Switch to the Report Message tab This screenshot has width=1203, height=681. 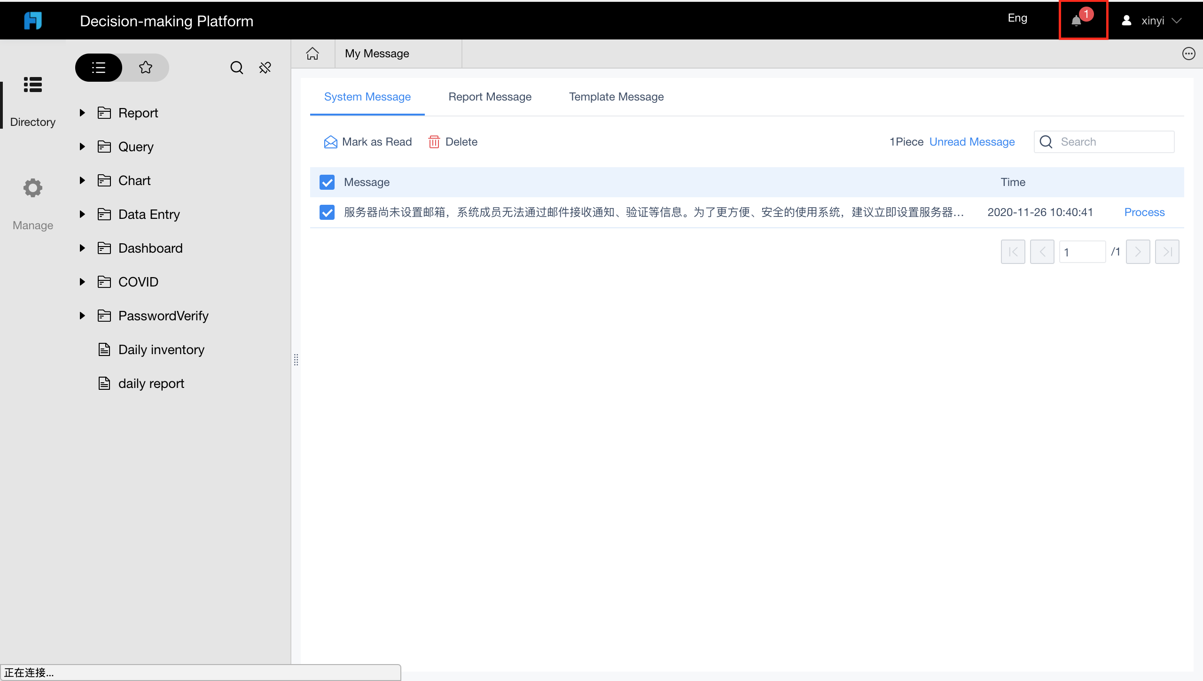point(490,97)
